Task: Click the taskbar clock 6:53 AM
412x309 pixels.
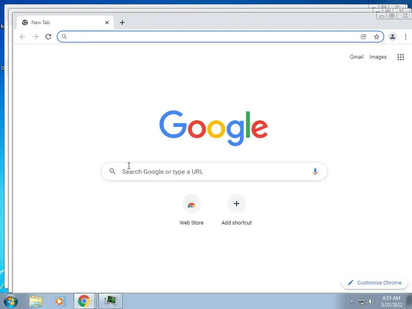Action: tap(391, 301)
